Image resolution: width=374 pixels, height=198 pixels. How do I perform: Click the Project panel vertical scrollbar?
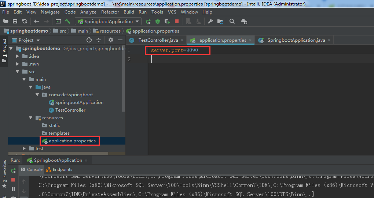[124, 79]
